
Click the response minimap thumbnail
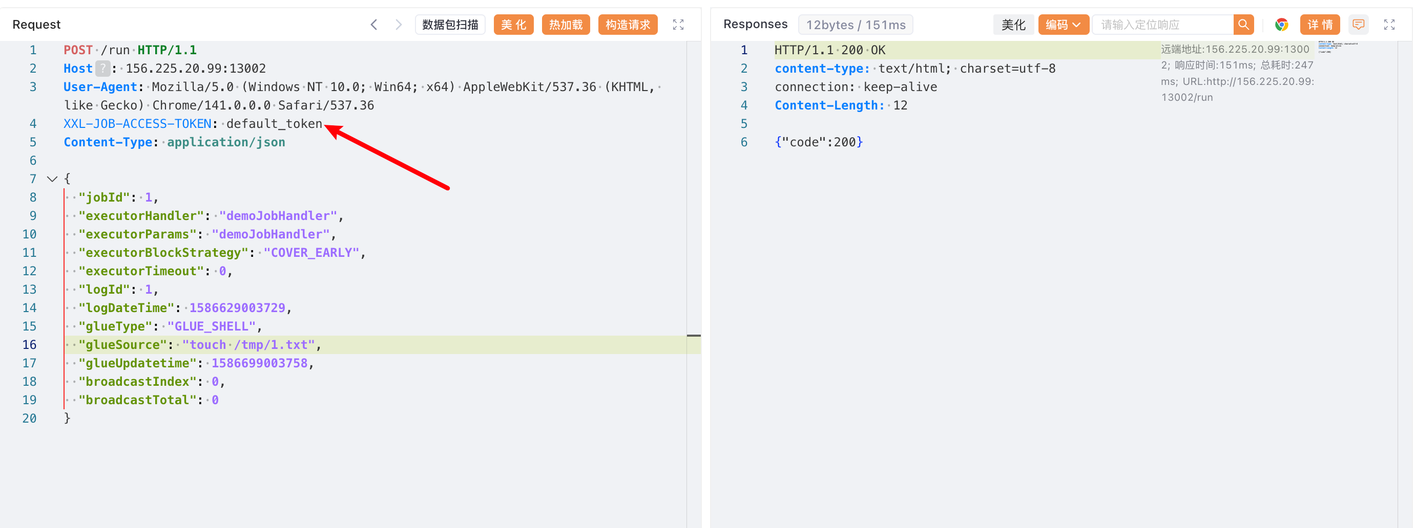[x=1337, y=47]
